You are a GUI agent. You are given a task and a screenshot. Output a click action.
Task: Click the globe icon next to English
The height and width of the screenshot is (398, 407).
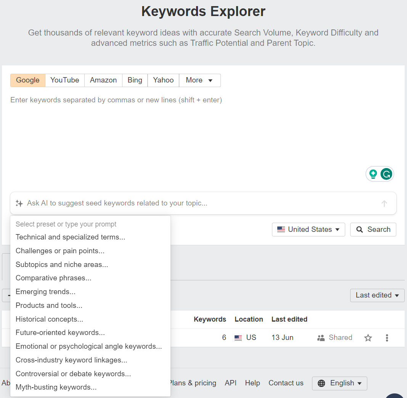coord(321,383)
